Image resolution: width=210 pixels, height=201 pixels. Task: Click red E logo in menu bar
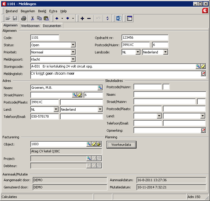tap(205, 10)
